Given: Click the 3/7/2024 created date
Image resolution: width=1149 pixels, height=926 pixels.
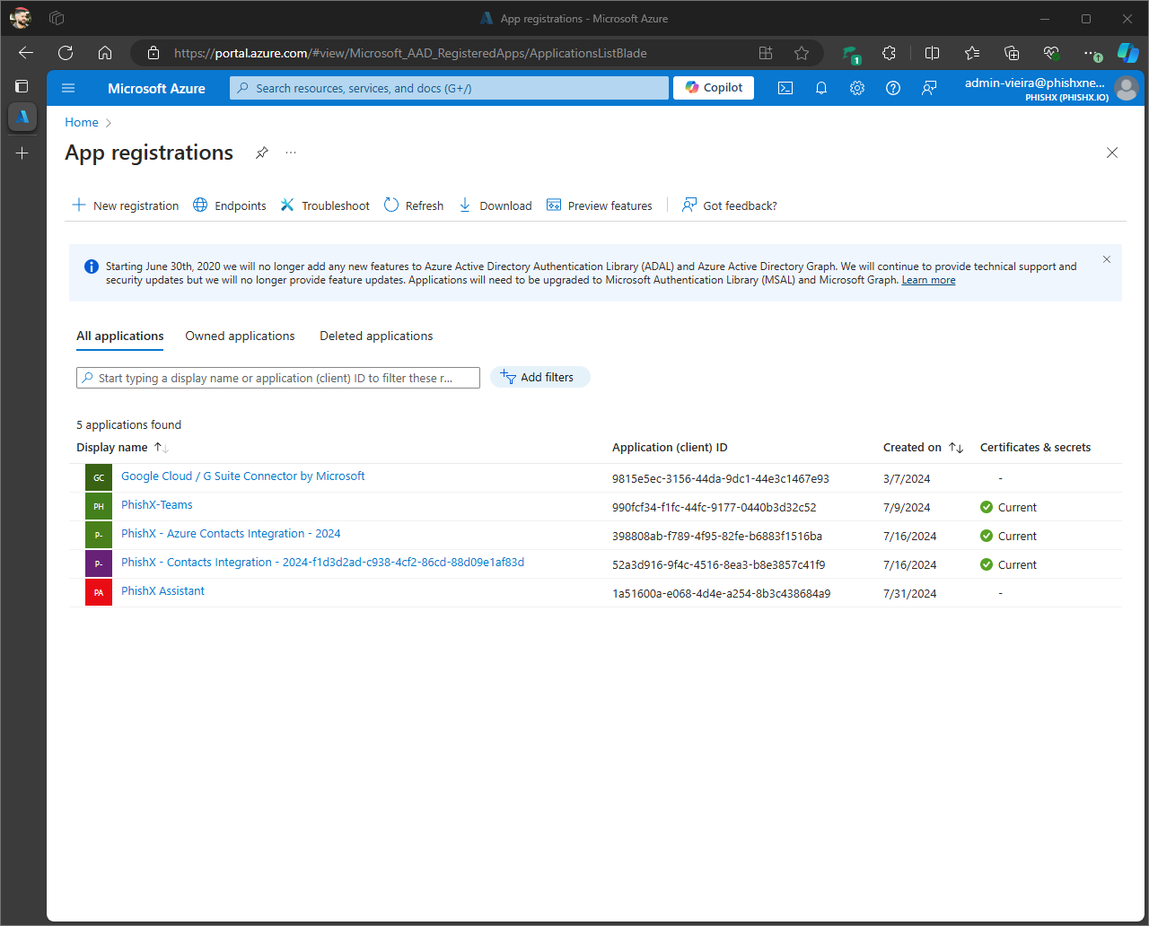Looking at the screenshot, I should pyautogui.click(x=907, y=478).
